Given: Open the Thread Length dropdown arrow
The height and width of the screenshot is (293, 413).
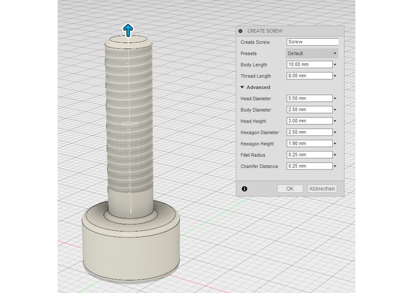Looking at the screenshot, I should pos(335,76).
